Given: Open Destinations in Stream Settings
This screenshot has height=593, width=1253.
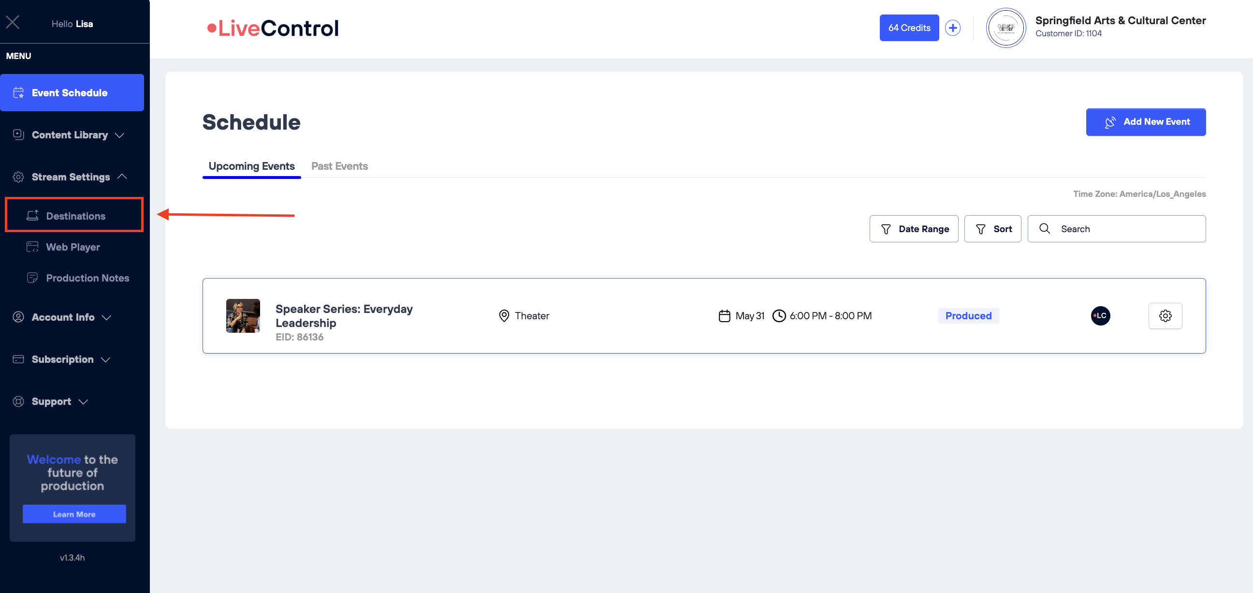Looking at the screenshot, I should click(75, 216).
